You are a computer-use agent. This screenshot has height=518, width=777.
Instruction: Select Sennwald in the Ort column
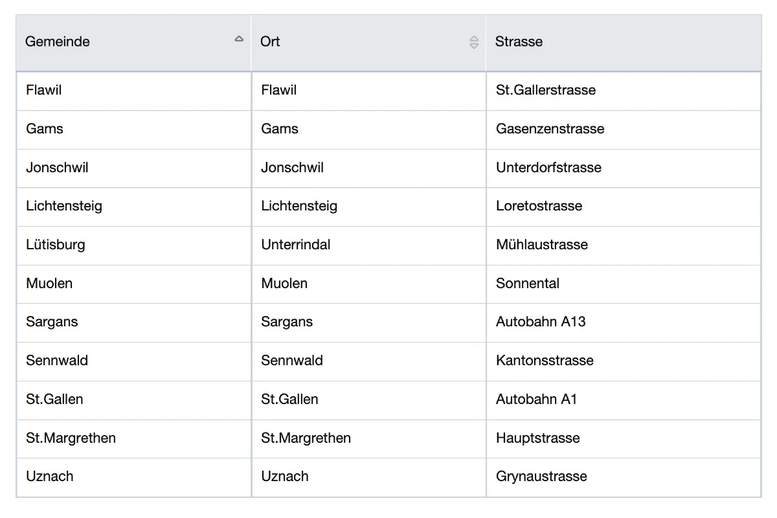pos(368,361)
